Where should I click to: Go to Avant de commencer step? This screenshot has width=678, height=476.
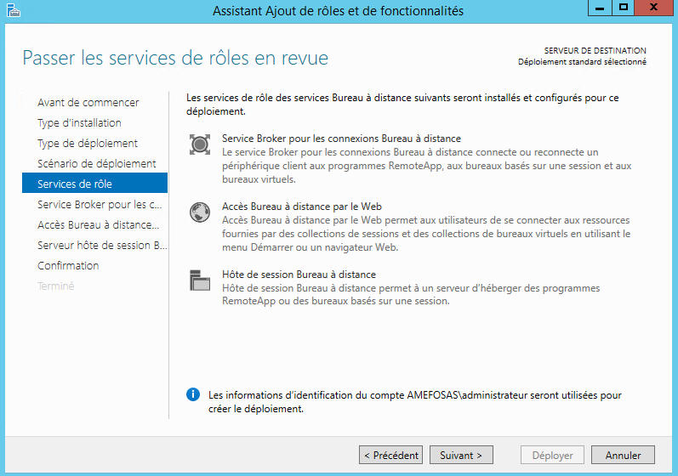click(88, 102)
